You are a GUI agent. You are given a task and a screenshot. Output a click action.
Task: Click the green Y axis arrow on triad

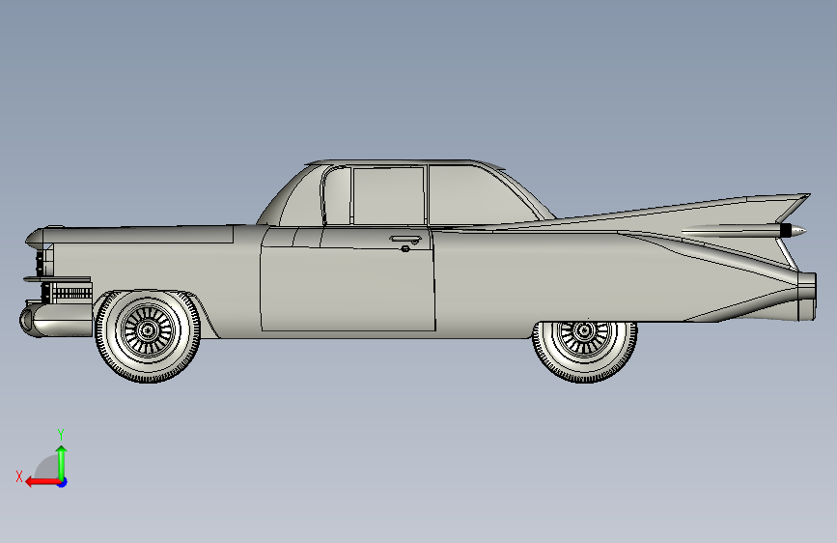pos(62,462)
